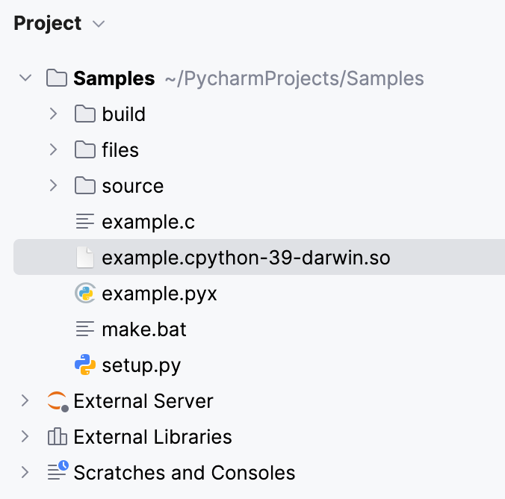Click the Cython icon of example.pyx

85,294
